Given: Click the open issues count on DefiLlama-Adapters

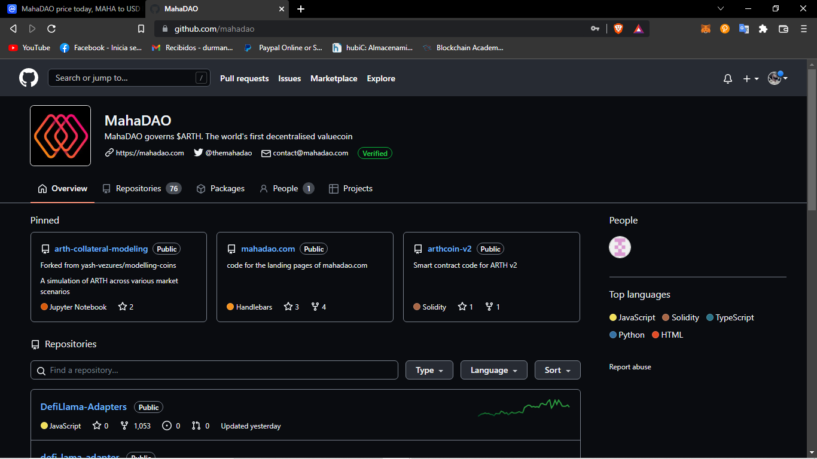Looking at the screenshot, I should [x=171, y=426].
